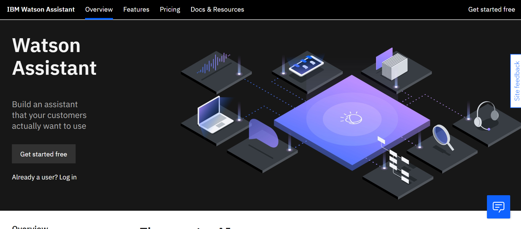521x229 pixels.
Task: Open the Pricing tab
Action: [x=170, y=9]
